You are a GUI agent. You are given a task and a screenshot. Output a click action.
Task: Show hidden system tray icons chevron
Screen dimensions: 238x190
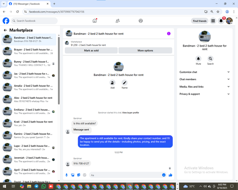coord(200,186)
